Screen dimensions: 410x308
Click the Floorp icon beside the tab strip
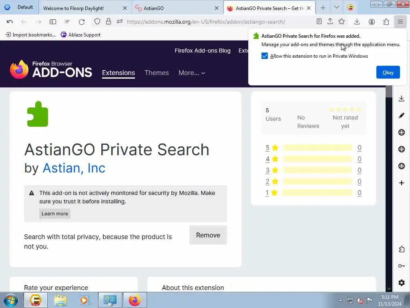[x=351, y=8]
